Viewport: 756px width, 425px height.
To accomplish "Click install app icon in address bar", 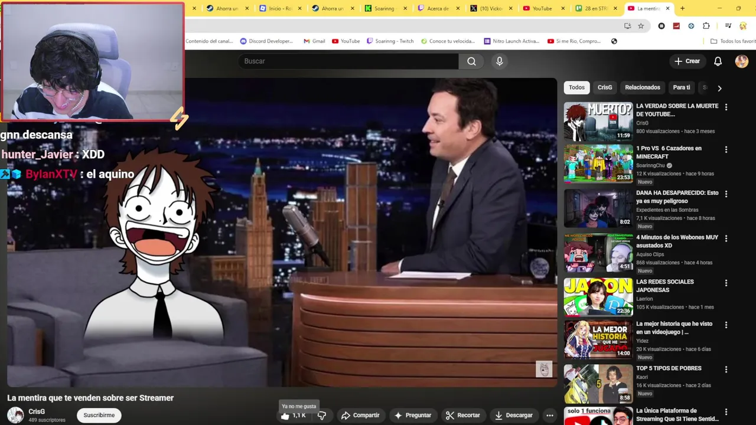I will point(627,26).
